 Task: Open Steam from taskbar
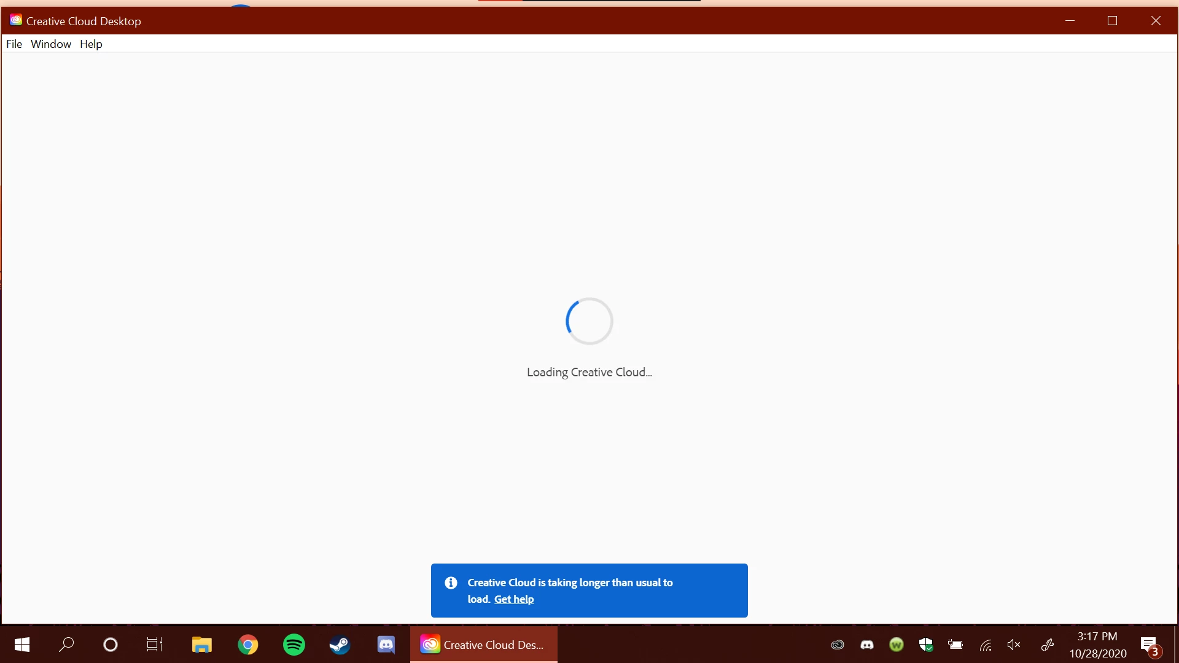click(x=340, y=645)
